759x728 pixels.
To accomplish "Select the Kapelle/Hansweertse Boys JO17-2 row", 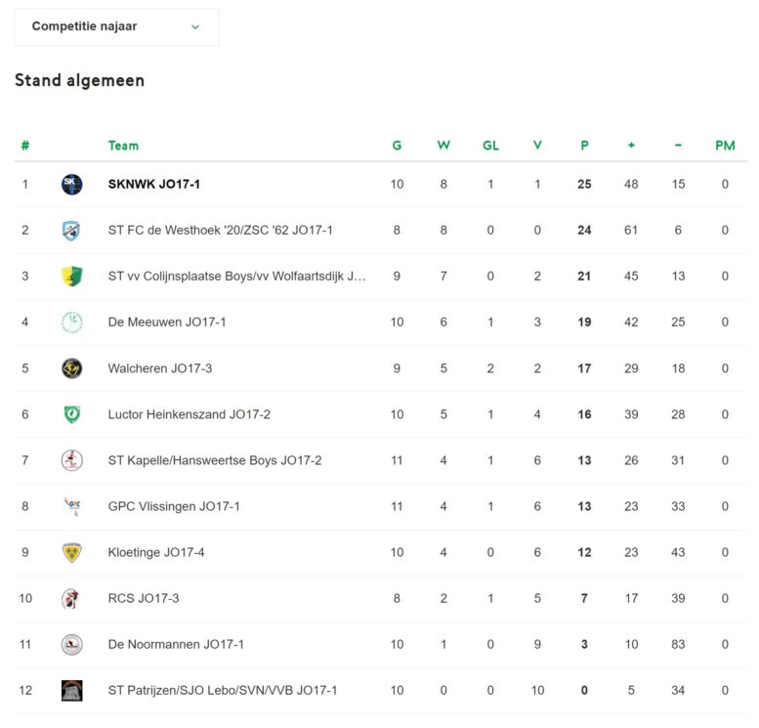I will (x=380, y=460).
